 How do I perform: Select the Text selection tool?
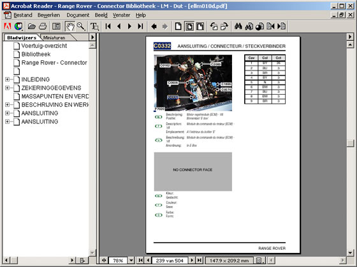point(94,26)
